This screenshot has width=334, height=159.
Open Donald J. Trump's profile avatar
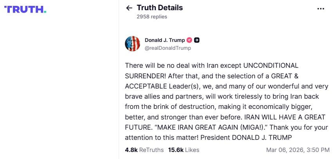(132, 43)
